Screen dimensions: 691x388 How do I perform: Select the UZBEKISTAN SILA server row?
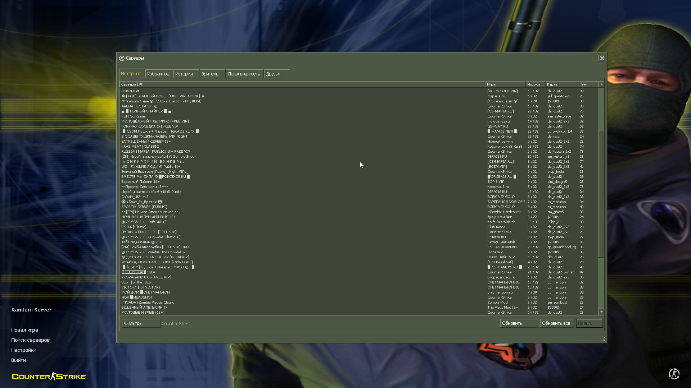pos(139,272)
